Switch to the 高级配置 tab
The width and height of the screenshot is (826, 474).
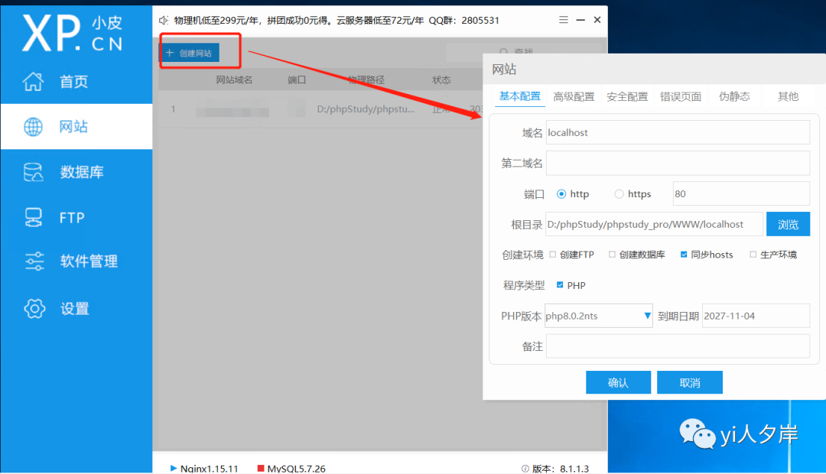[574, 96]
